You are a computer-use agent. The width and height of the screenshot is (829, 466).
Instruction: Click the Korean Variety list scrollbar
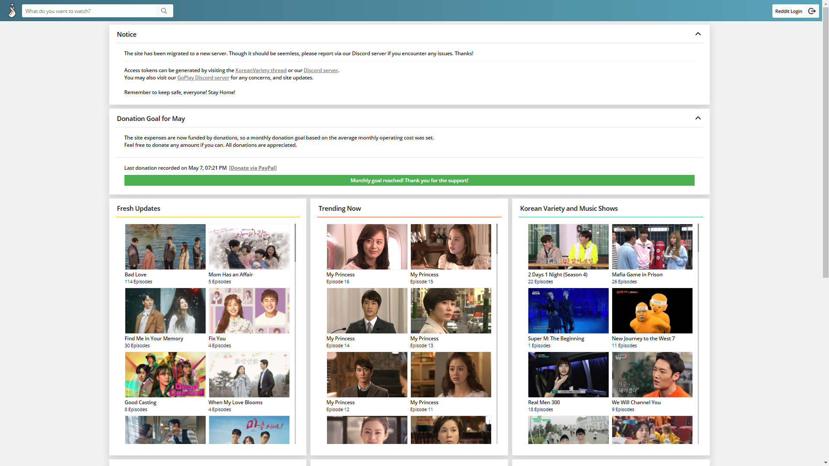point(698,238)
